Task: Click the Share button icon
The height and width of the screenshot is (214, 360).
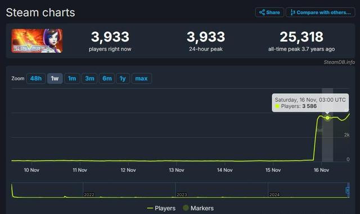Action: 262,12
